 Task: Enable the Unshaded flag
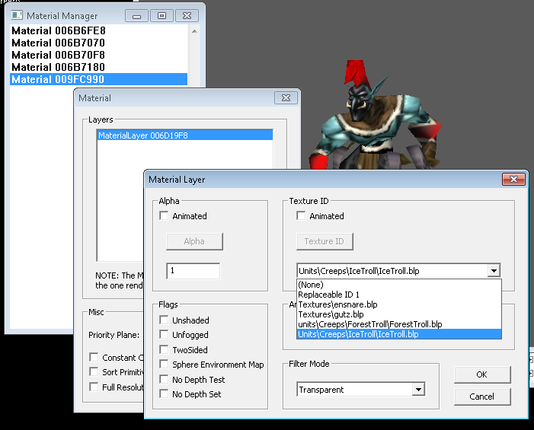point(164,320)
